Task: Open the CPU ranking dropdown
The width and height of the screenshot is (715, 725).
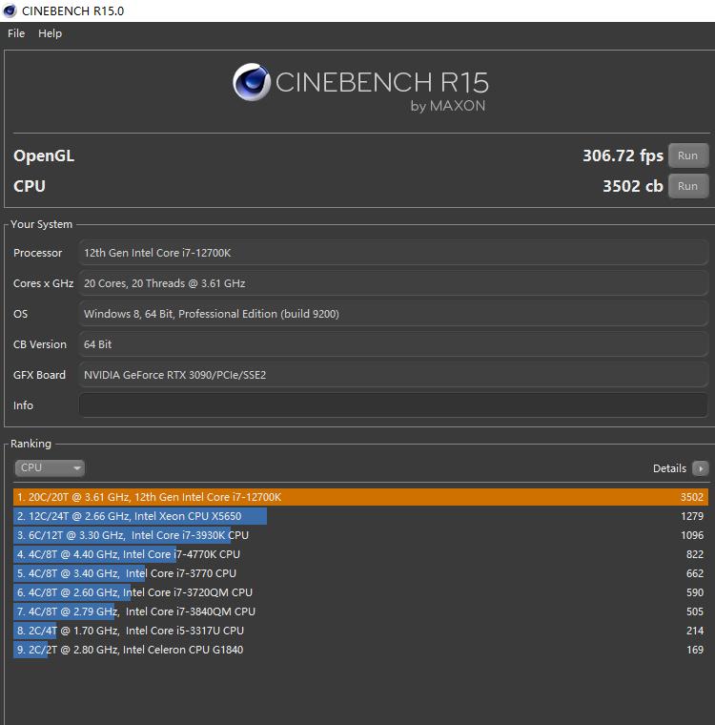Action: 50,467
